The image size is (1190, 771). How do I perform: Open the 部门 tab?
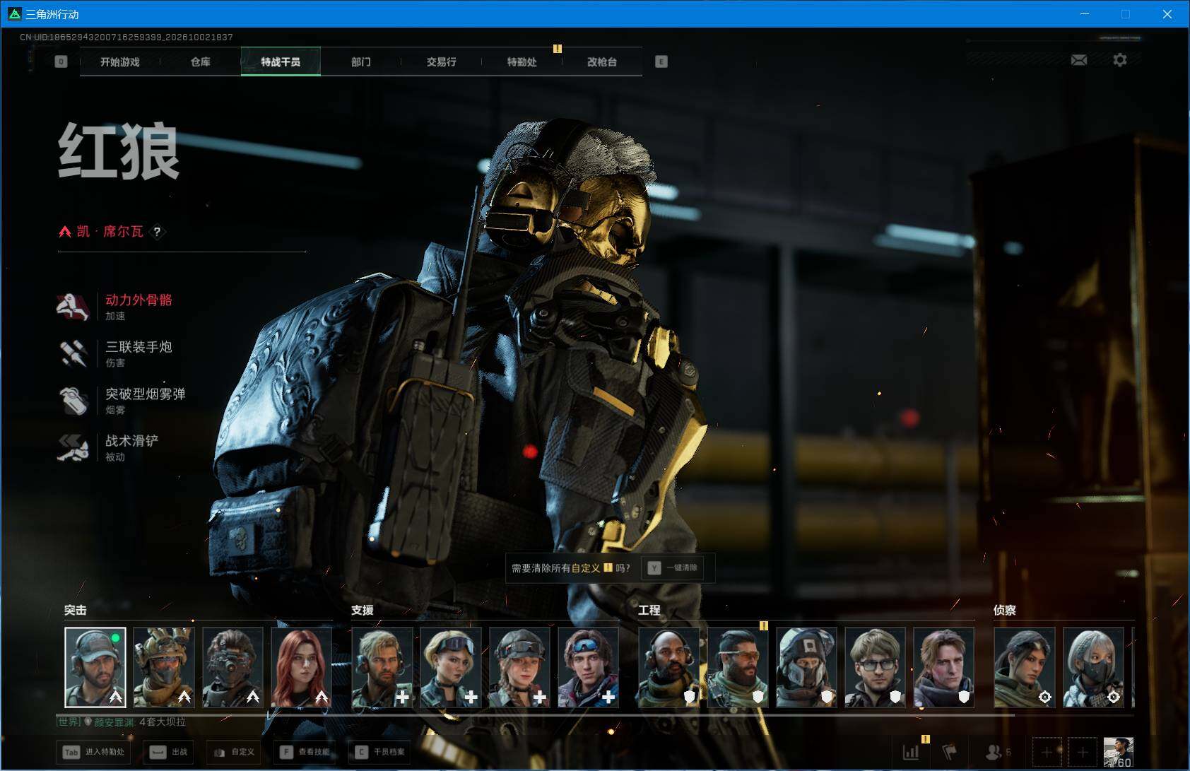[x=361, y=61]
